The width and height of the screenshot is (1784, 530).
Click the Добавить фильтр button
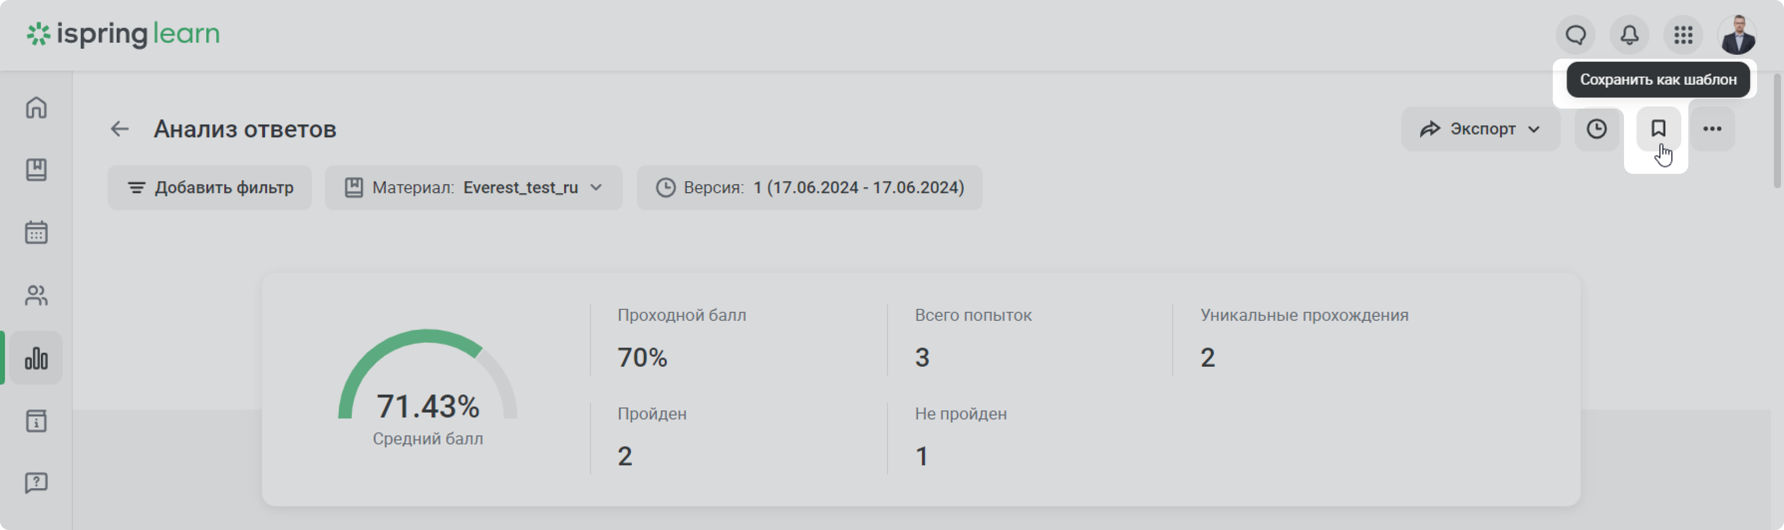(210, 188)
